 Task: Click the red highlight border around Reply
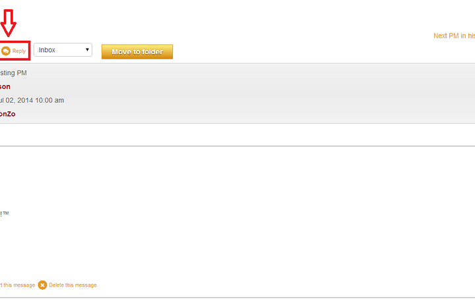click(15, 41)
